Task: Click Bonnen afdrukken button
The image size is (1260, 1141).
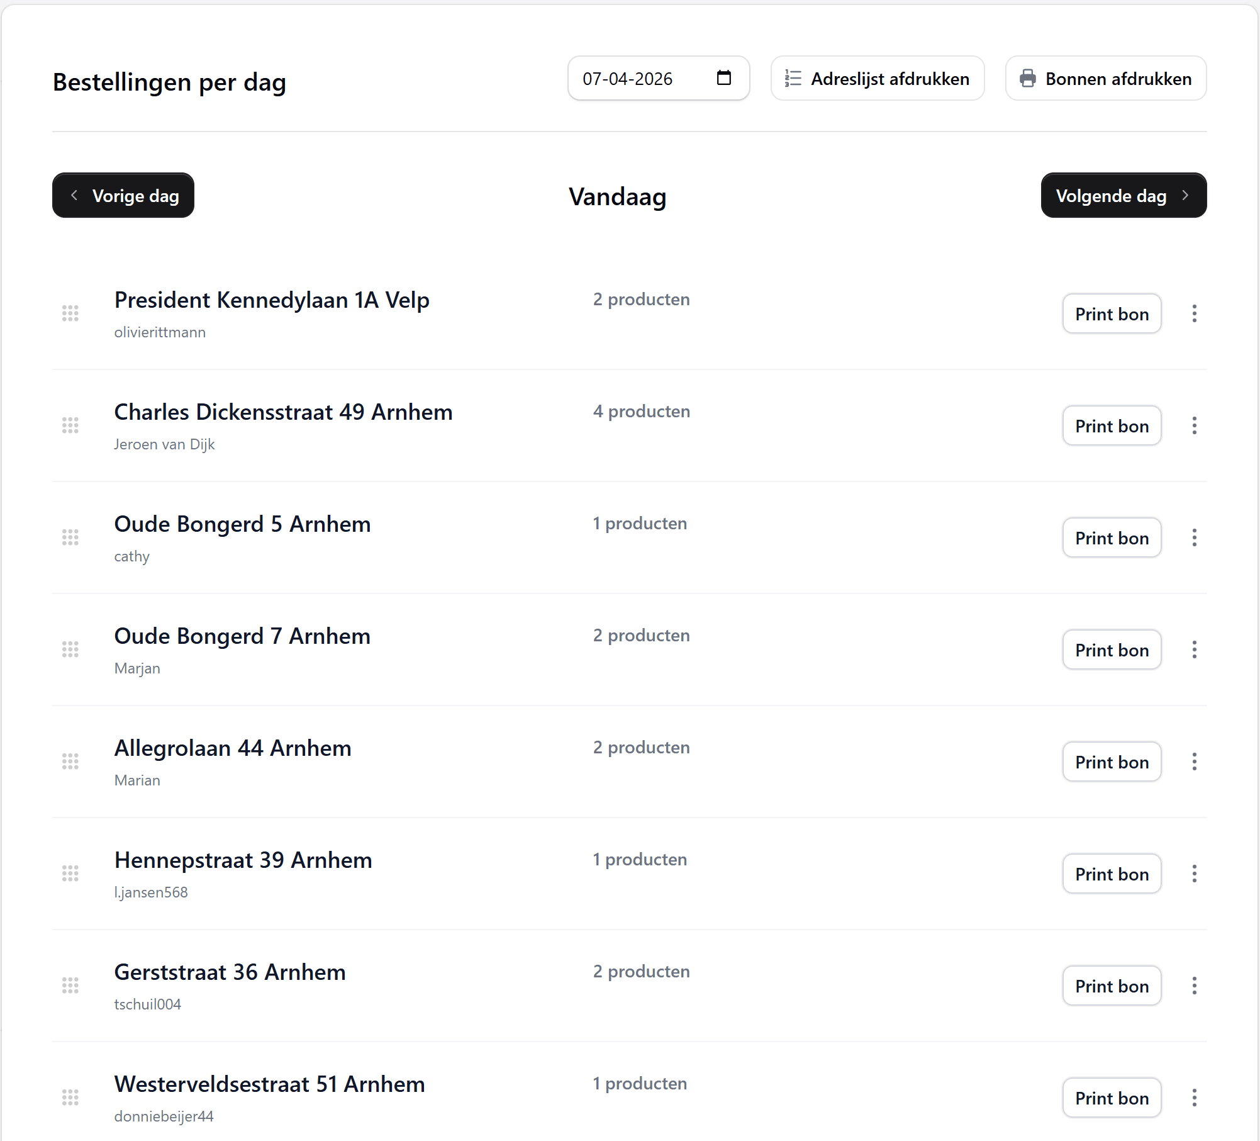Action: pyautogui.click(x=1105, y=79)
